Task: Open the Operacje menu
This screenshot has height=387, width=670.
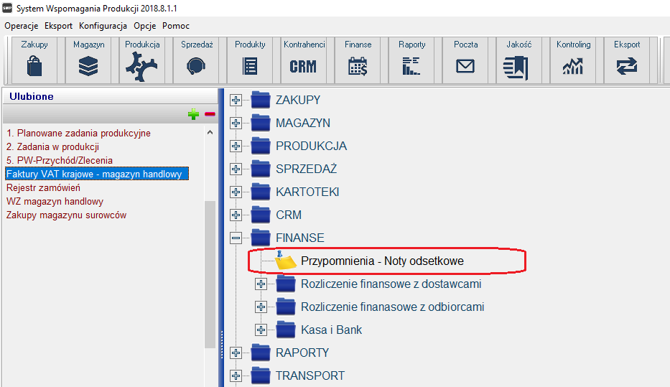Action: pos(21,26)
